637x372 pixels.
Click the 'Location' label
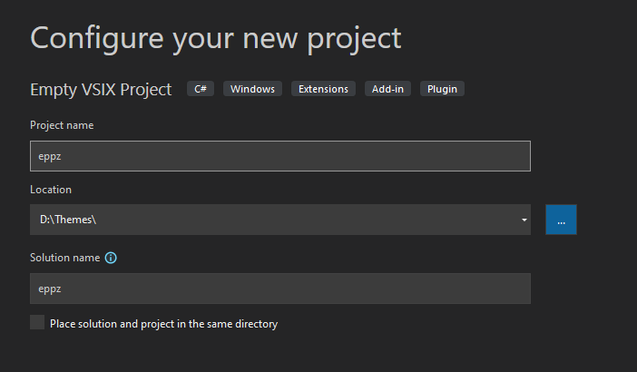click(x=51, y=190)
